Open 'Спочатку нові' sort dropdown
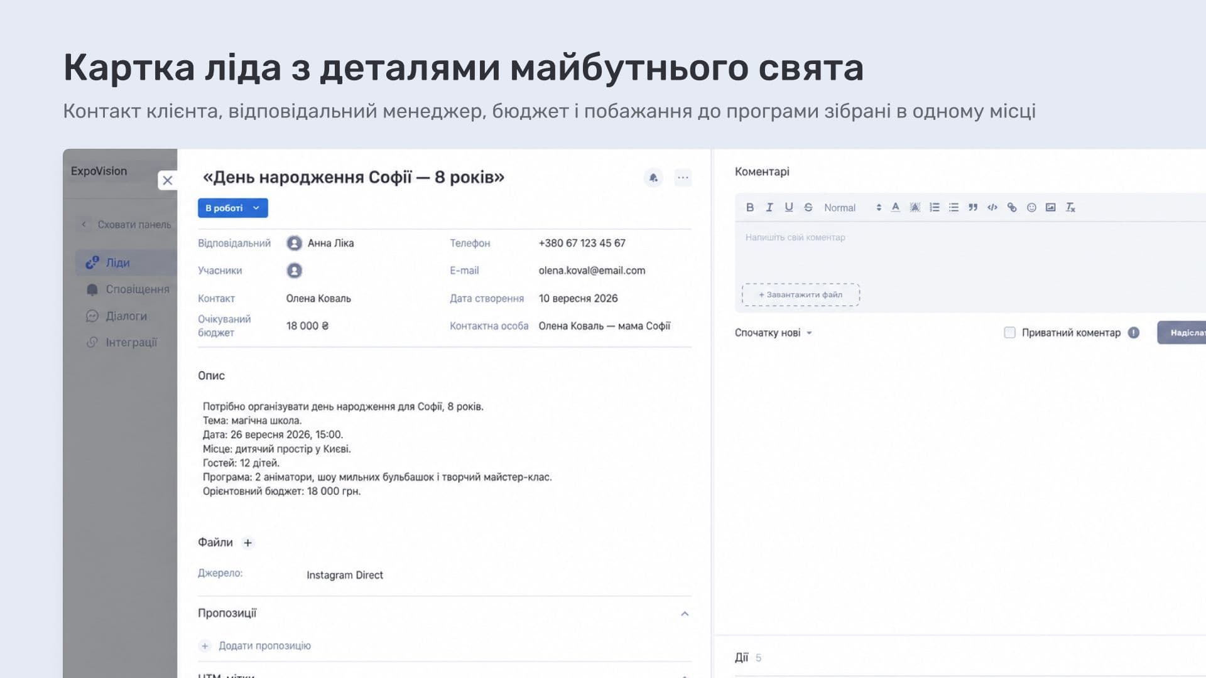The image size is (1206, 678). click(x=773, y=333)
